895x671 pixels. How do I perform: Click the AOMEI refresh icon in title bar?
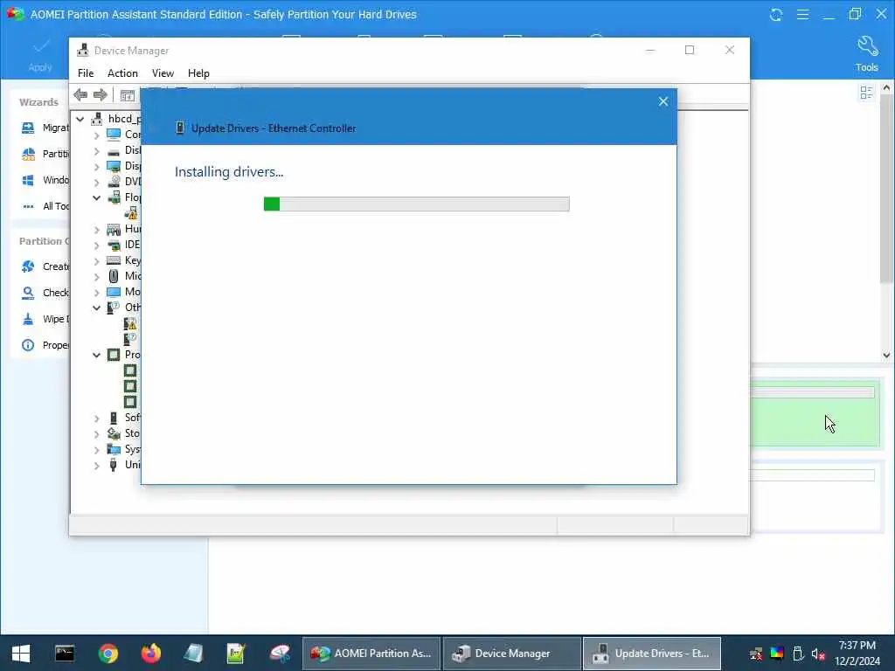pyautogui.click(x=776, y=14)
